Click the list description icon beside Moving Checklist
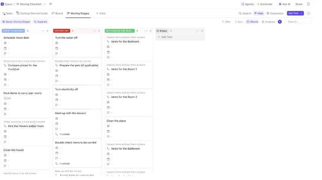Image resolution: width=322 pixels, height=180 pixels. 51,4
